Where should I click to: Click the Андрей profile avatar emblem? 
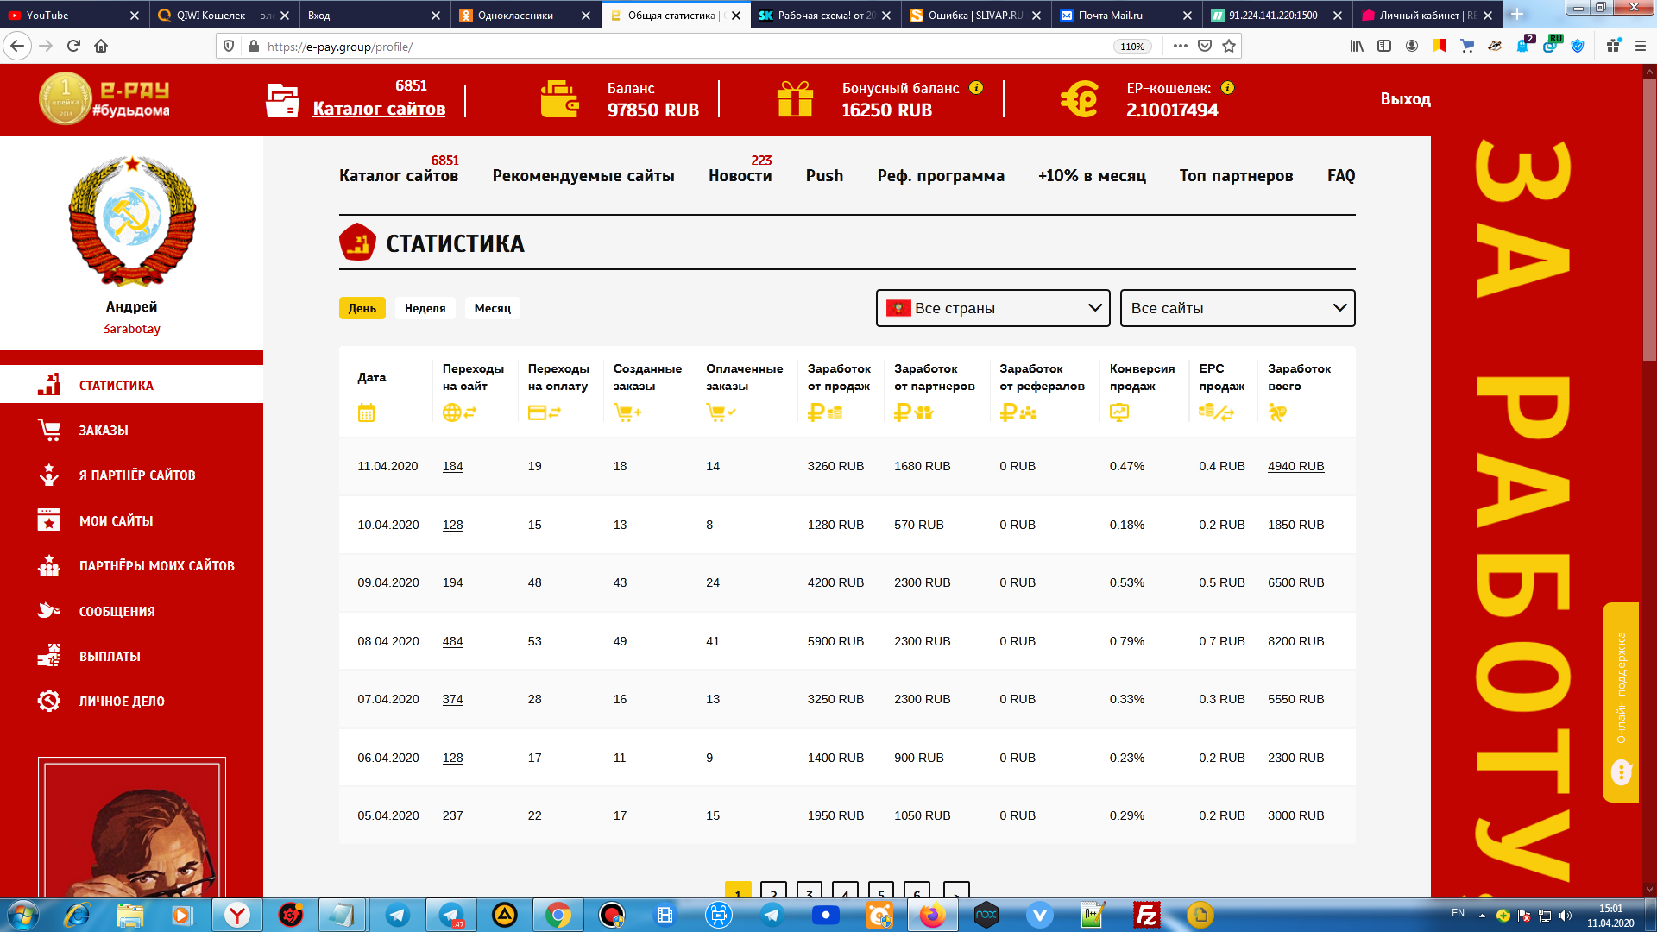131,221
